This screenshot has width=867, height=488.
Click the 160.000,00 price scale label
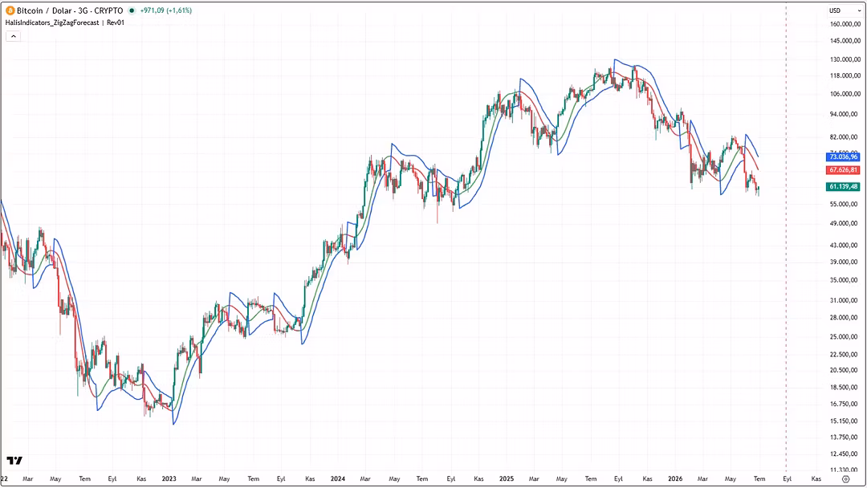[x=845, y=24]
